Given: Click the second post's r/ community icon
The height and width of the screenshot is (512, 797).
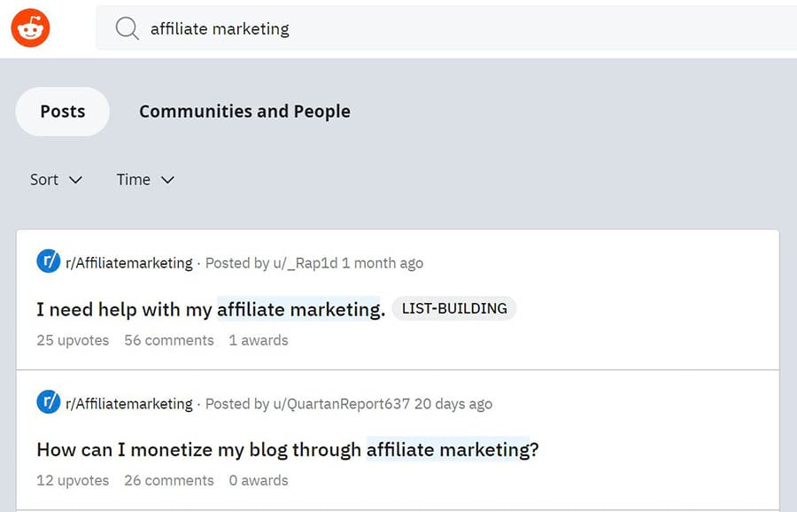Looking at the screenshot, I should (x=48, y=403).
